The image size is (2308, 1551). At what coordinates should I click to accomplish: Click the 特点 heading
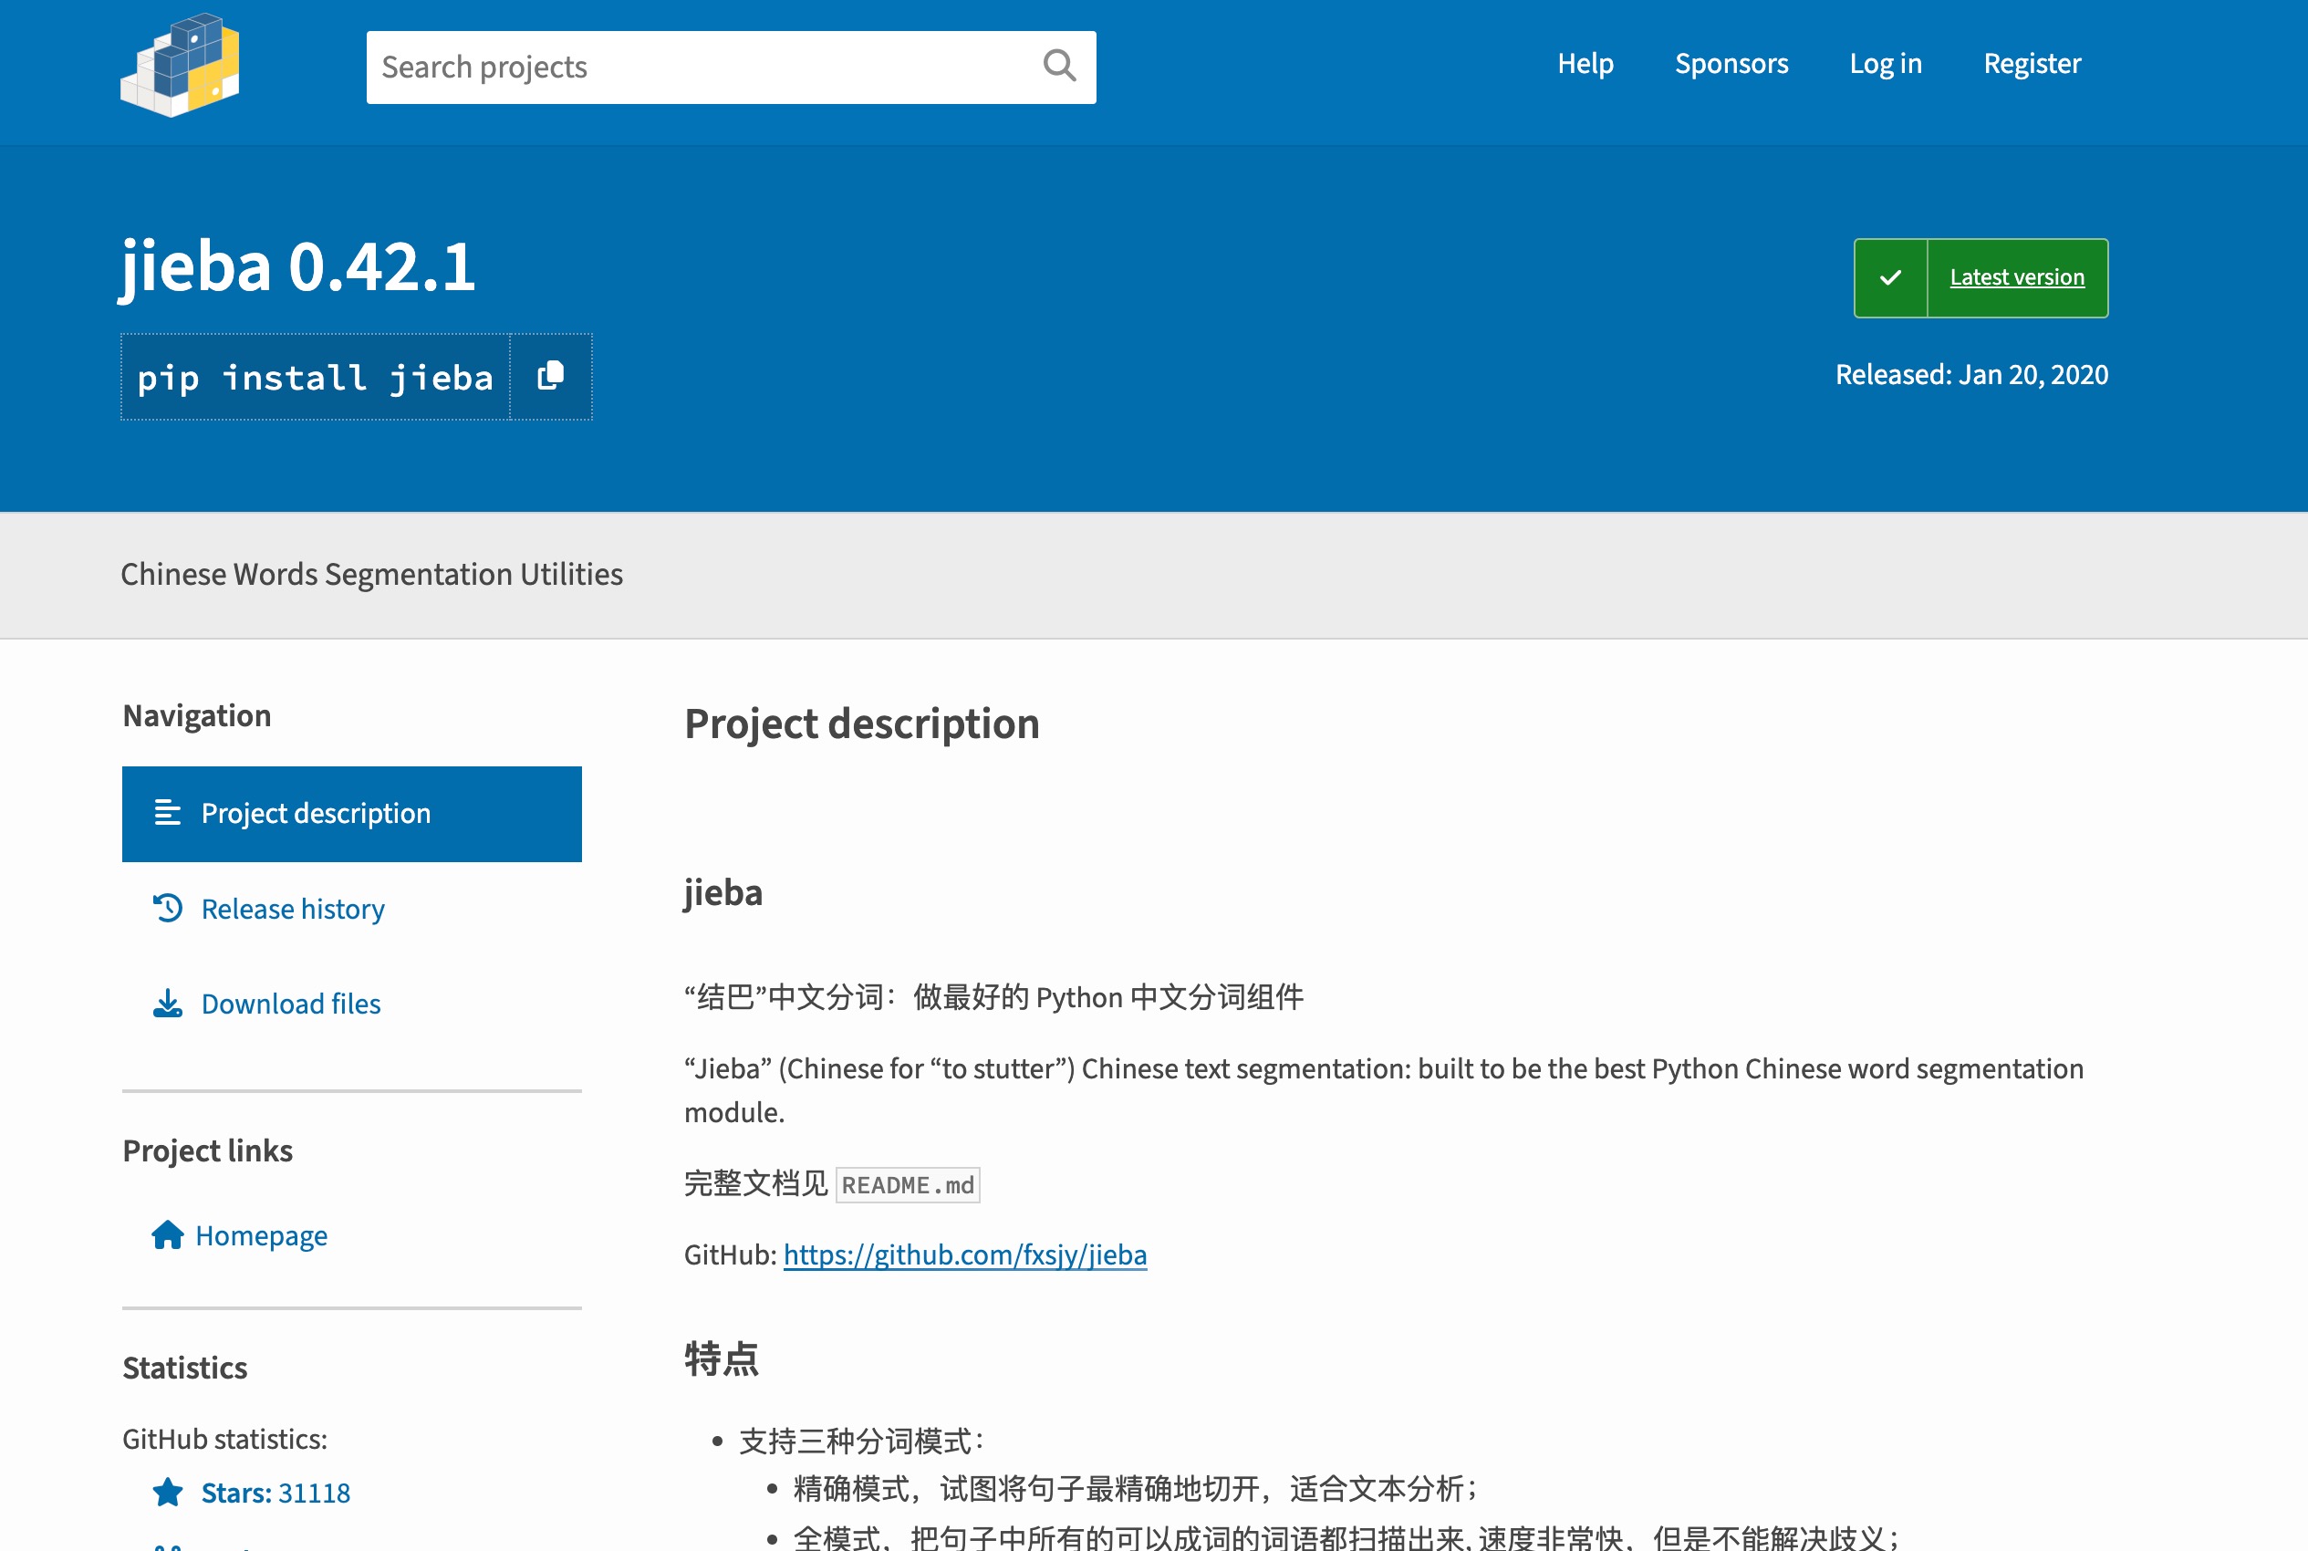721,1358
